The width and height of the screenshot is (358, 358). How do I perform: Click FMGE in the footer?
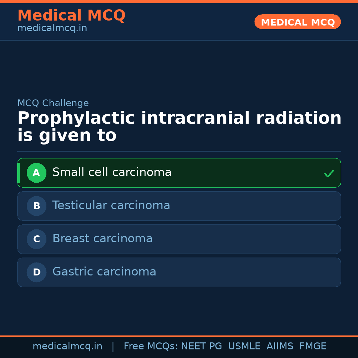(313, 346)
